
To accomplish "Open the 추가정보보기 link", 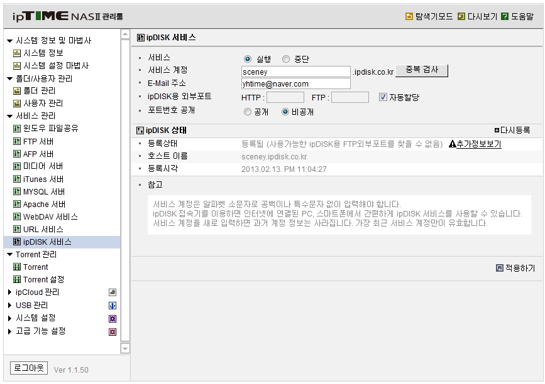I will [478, 144].
